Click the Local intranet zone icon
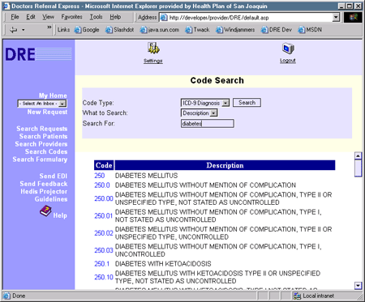The height and width of the screenshot is (302, 365). (x=297, y=296)
